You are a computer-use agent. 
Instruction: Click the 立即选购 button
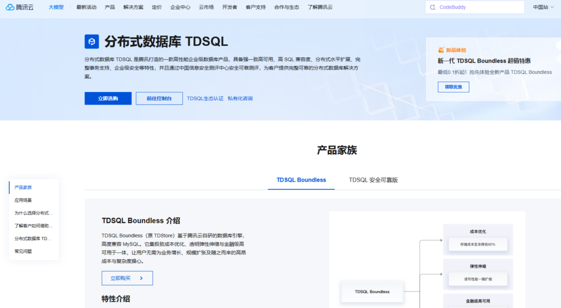pos(108,98)
